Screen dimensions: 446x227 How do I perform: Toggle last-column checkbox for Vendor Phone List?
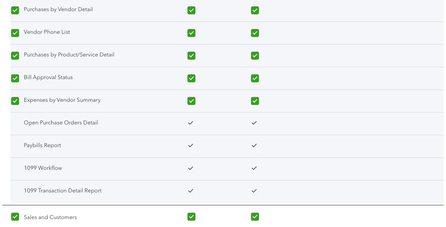pos(255,33)
